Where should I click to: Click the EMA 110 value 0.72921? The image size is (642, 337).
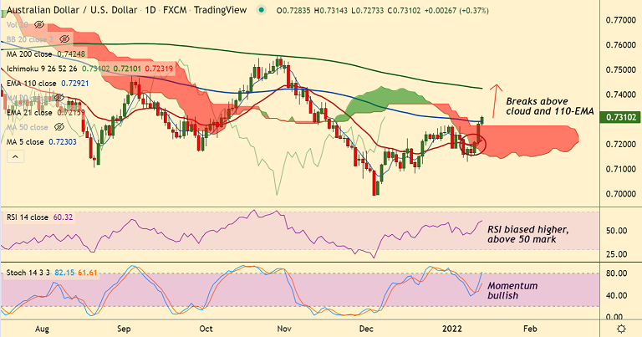pos(75,84)
